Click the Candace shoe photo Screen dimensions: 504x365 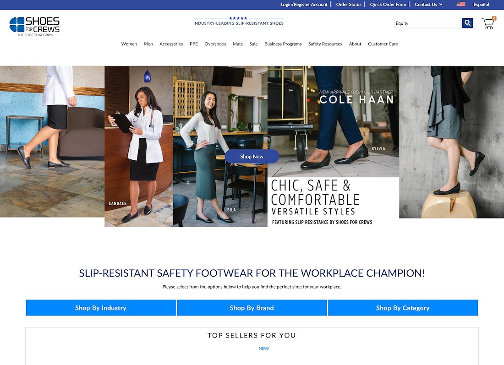pyautogui.click(x=139, y=147)
